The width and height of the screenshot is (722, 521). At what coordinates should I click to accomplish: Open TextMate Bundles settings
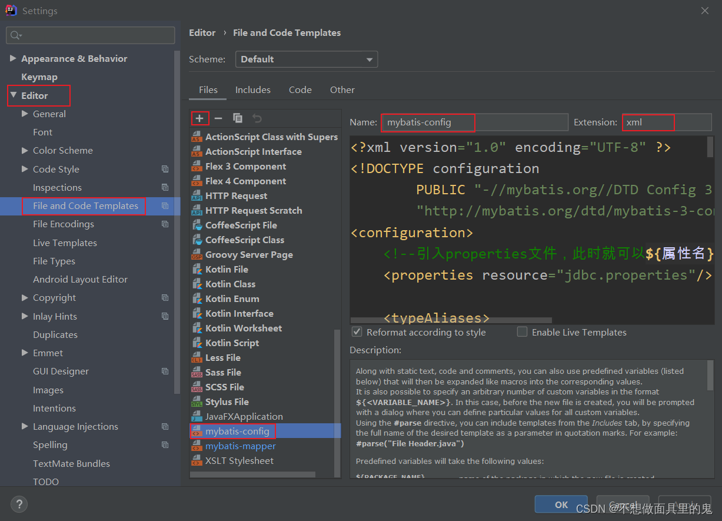coord(71,464)
